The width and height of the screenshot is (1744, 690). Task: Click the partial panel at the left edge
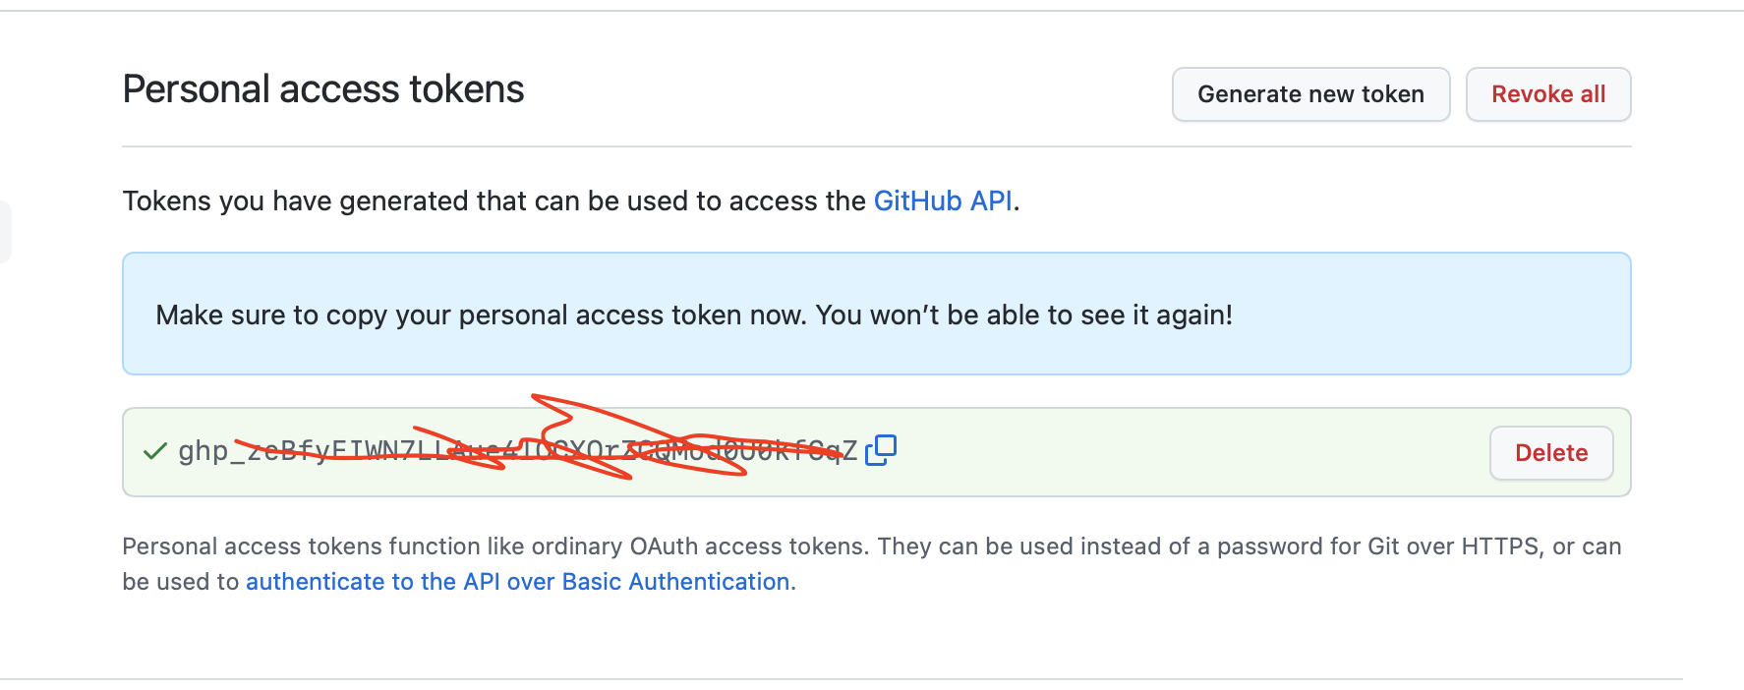pos(5,232)
